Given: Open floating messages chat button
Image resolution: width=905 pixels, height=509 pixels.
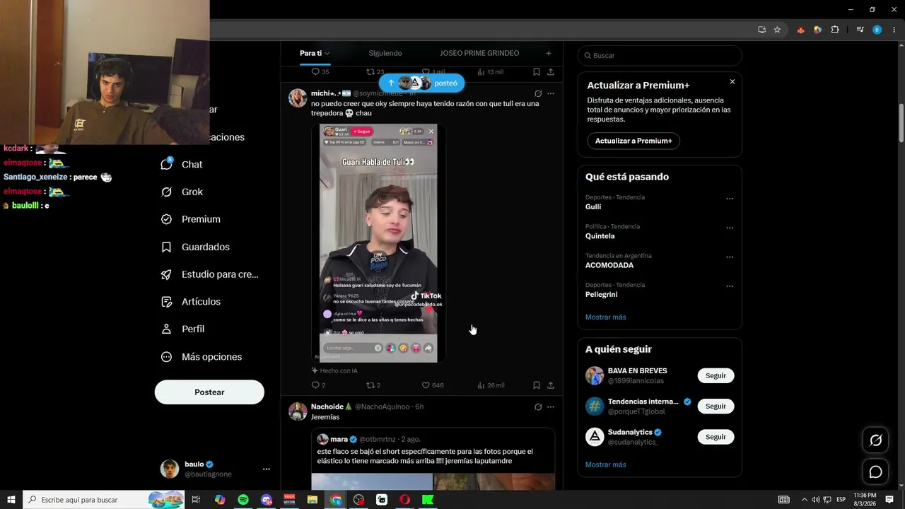Looking at the screenshot, I should pos(875,472).
